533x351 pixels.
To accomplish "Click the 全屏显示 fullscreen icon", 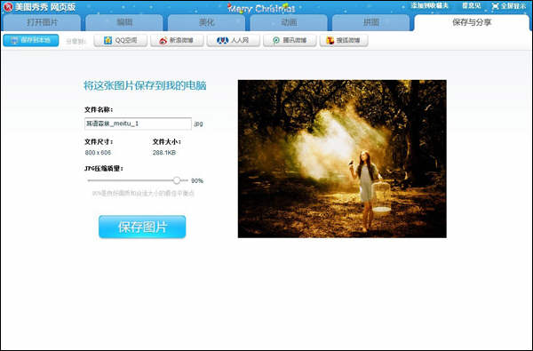I will [496, 6].
